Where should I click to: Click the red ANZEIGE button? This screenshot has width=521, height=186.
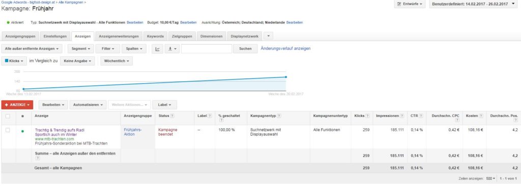coord(17,104)
